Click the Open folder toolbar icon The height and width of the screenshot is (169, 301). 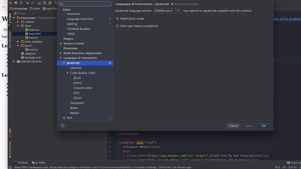pos(10,3)
